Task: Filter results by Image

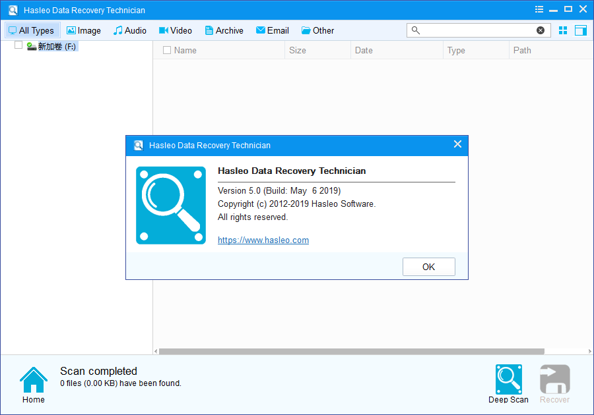Action: tap(84, 30)
